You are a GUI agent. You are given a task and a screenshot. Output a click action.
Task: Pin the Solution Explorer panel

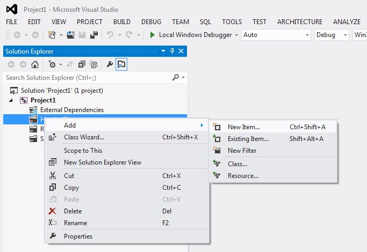[x=172, y=51]
